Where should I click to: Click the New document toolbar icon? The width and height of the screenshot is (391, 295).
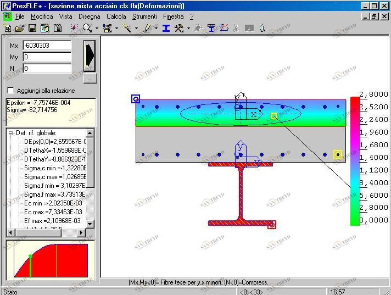point(8,28)
